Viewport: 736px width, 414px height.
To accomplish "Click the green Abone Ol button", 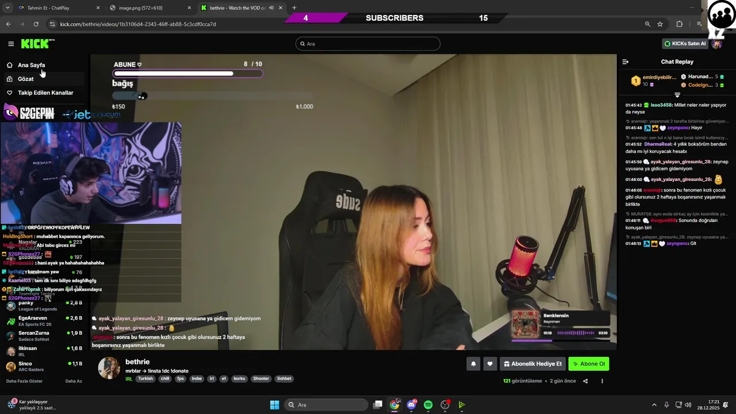I will pos(588,364).
